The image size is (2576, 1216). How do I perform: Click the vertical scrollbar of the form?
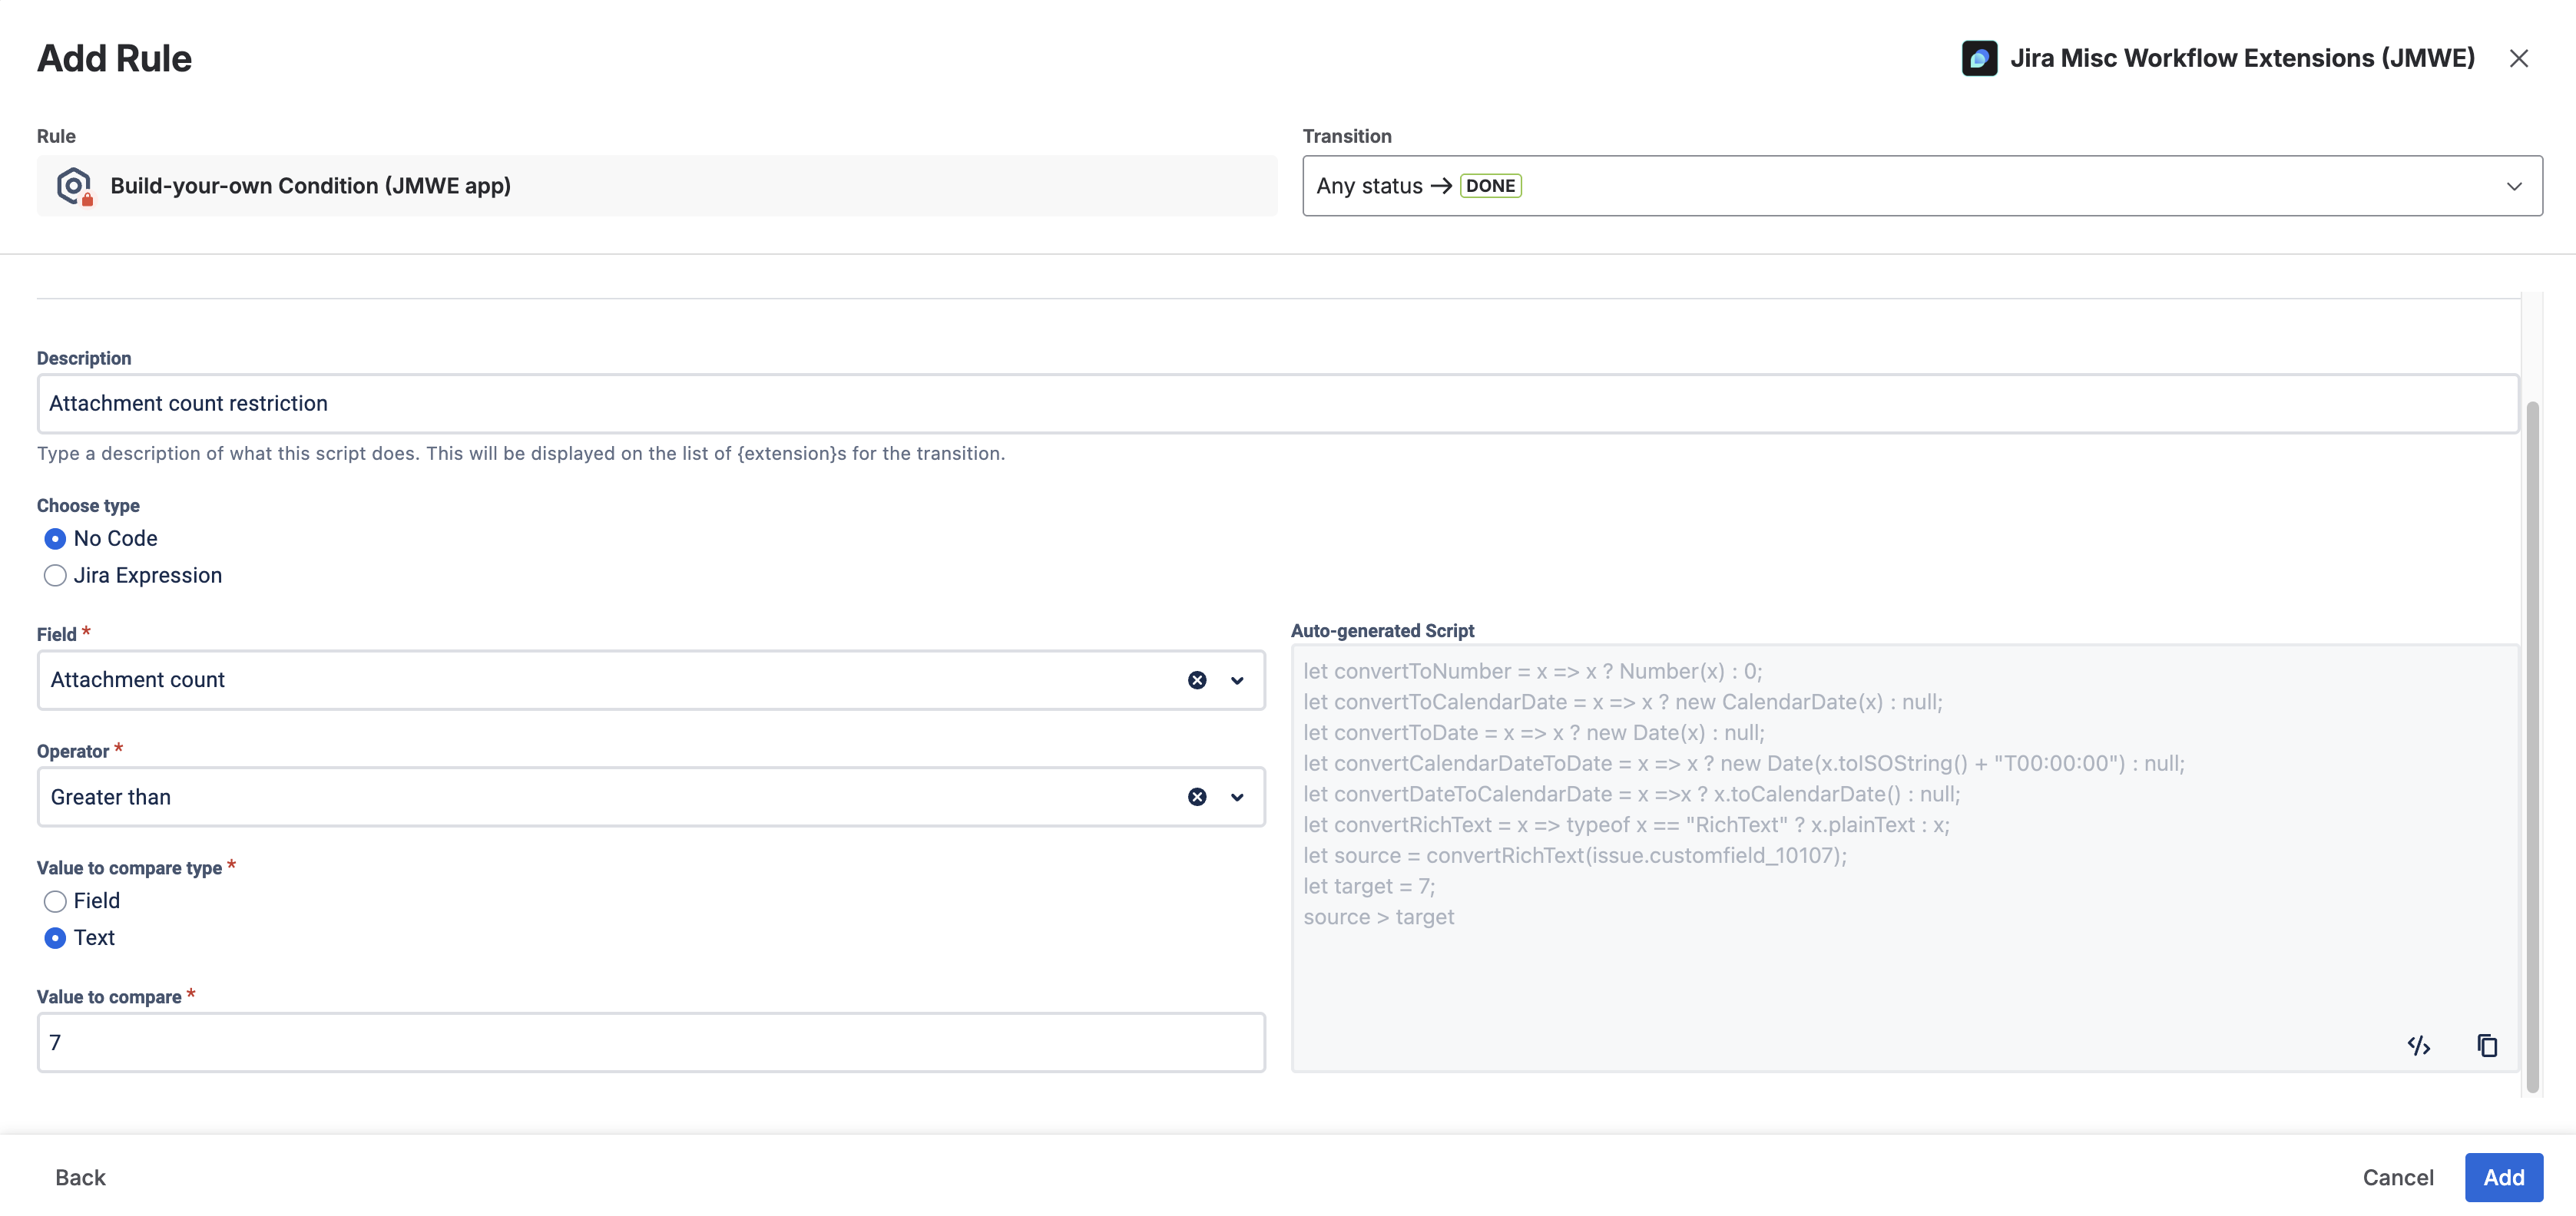tap(2532, 748)
